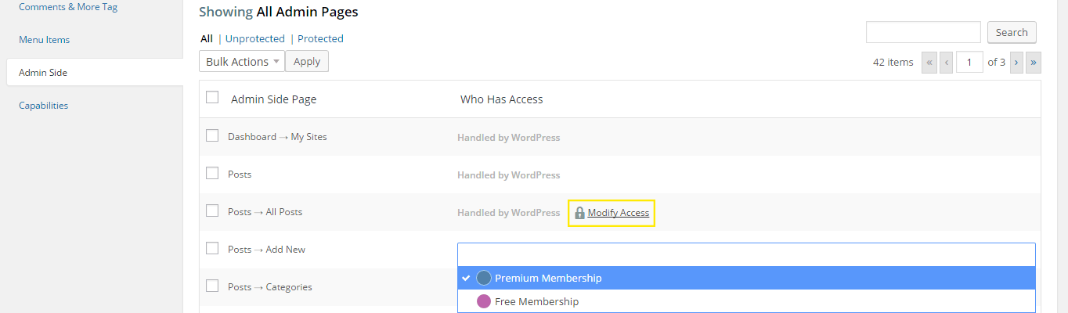Go to the previous page arrow
The image size is (1068, 313).
click(947, 62)
